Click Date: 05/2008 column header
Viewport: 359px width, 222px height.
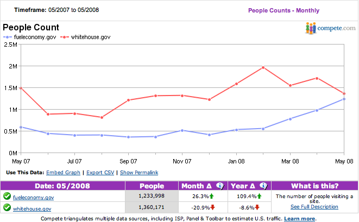62,186
